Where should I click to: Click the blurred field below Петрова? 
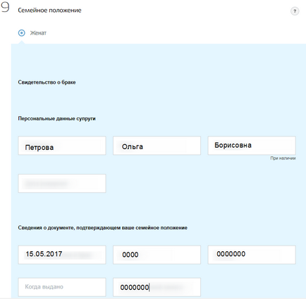point(62,184)
